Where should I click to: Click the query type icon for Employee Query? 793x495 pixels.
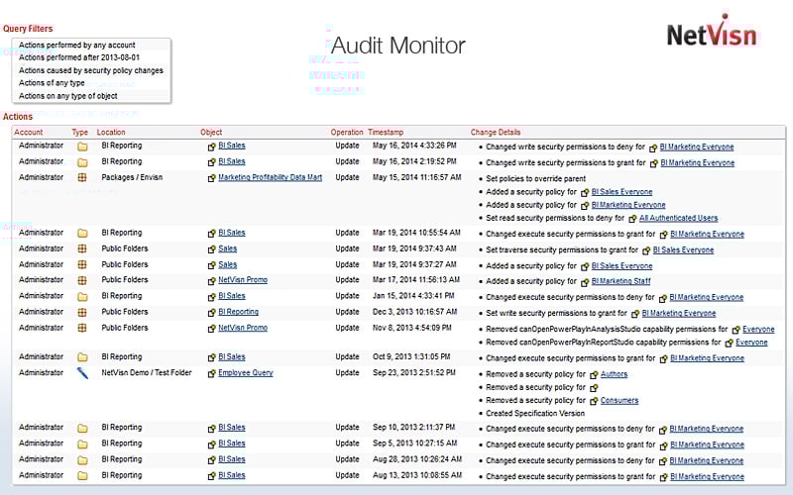(82, 373)
